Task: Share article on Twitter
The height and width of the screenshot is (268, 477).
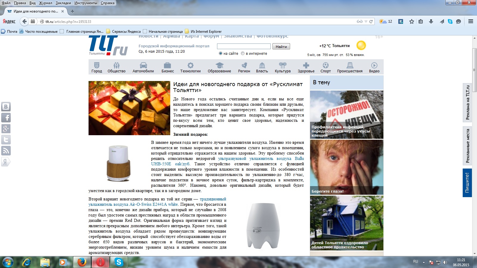Action: tap(6, 140)
